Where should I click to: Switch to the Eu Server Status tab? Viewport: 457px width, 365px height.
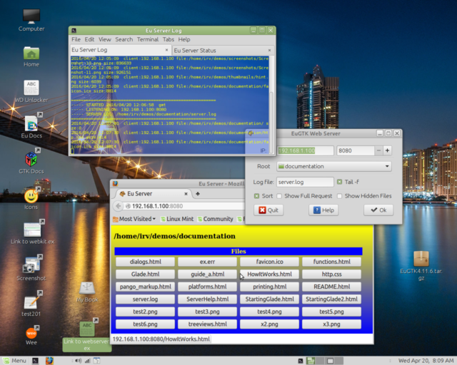(x=194, y=51)
